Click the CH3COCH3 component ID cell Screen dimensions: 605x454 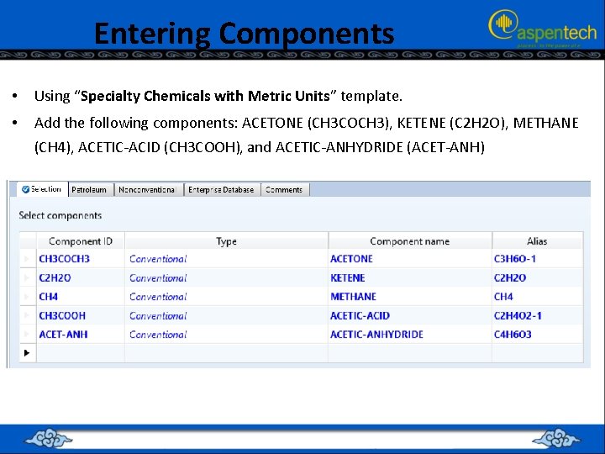click(x=81, y=259)
